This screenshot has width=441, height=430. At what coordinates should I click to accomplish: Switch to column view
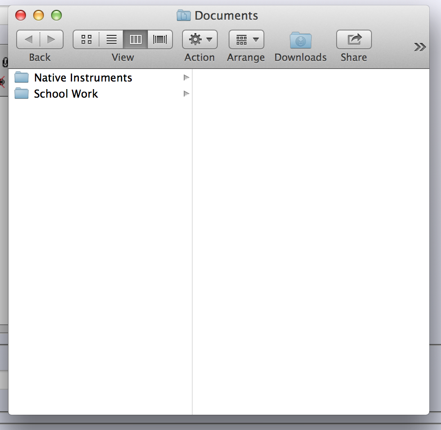coord(135,39)
